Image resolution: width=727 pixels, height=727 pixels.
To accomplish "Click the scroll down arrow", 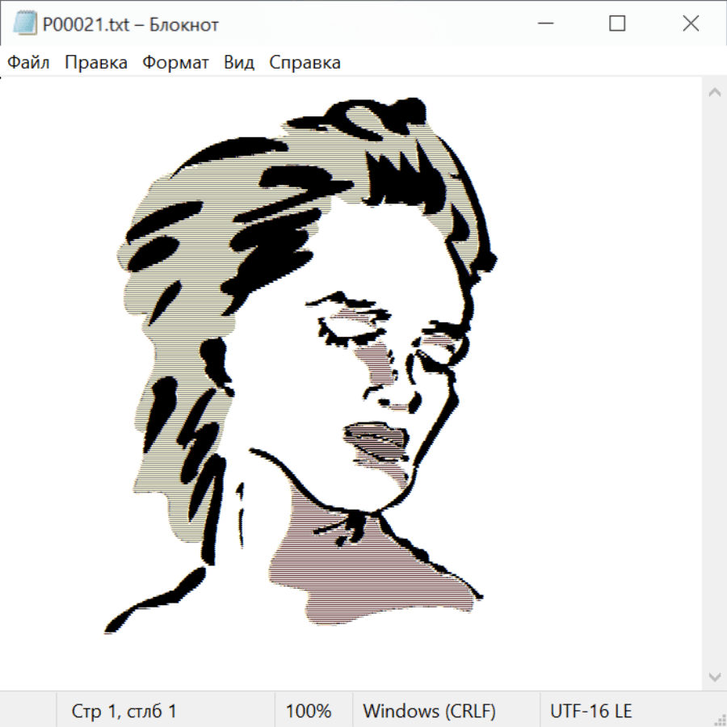I will coord(714,676).
